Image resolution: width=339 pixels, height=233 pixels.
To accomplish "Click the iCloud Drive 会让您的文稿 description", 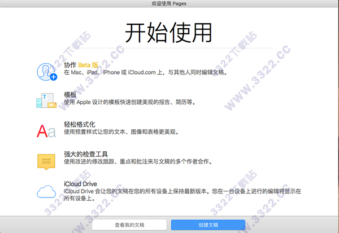I will coord(182,195).
